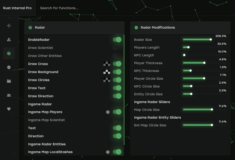Toggle the ingame radar Direction switch
Viewport: 235px width, 160px height.
tap(117, 136)
